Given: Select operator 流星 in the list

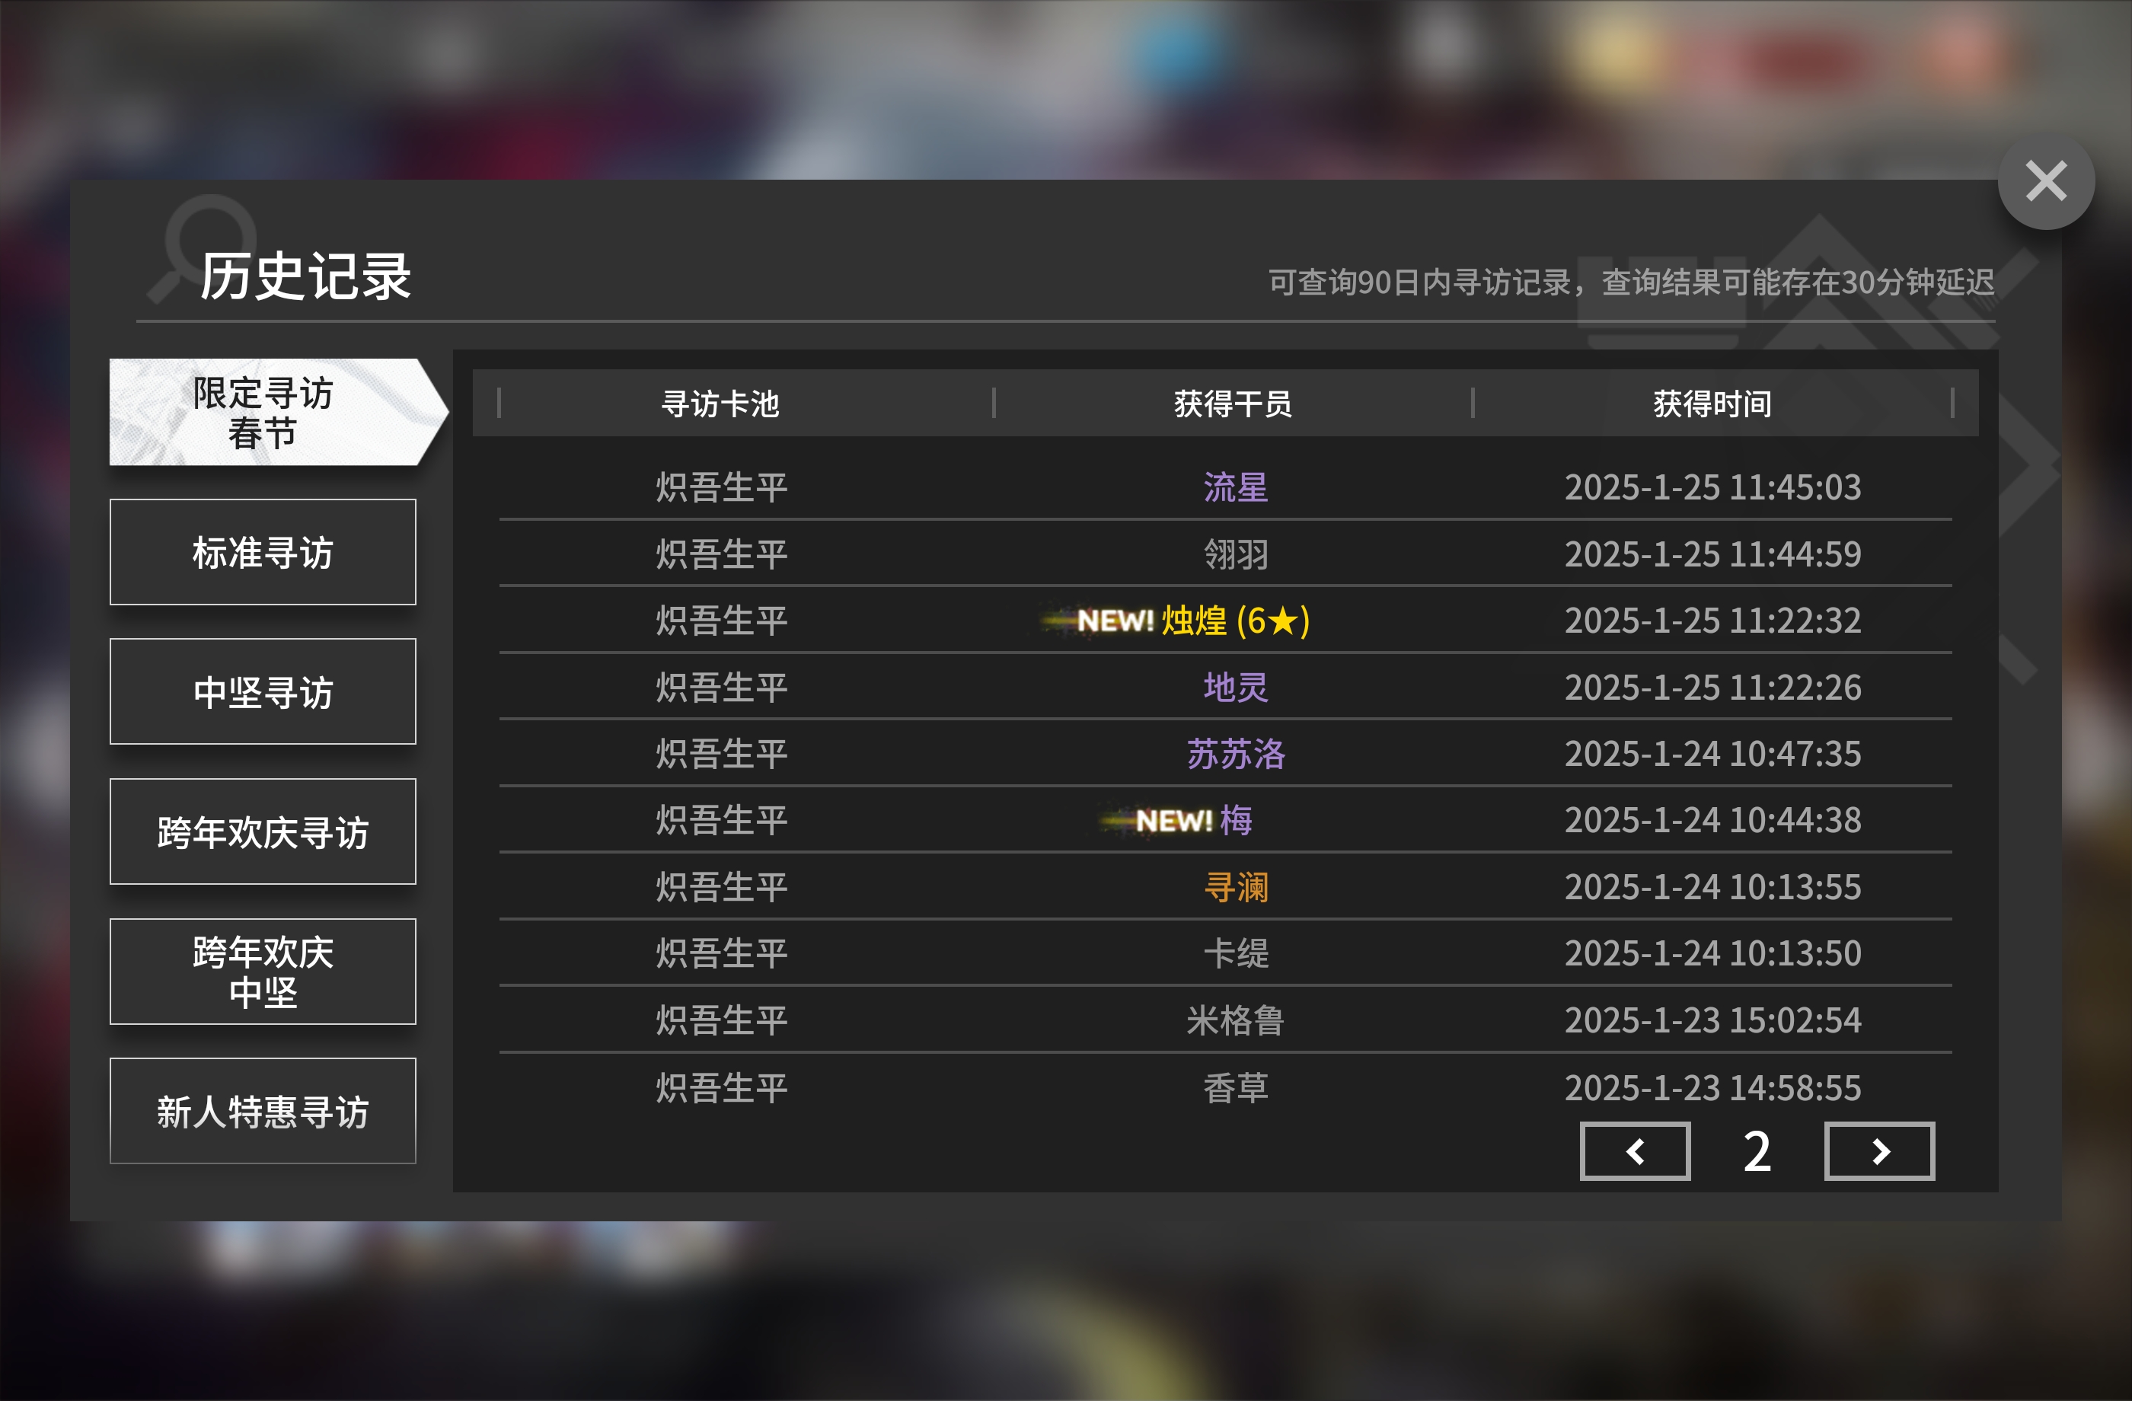Looking at the screenshot, I should 1235,487.
